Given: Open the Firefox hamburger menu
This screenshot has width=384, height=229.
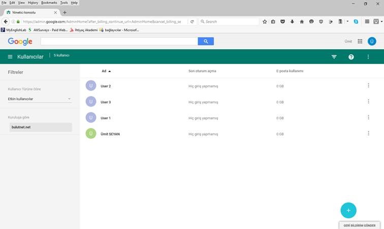Looking at the screenshot, I should [x=367, y=21].
